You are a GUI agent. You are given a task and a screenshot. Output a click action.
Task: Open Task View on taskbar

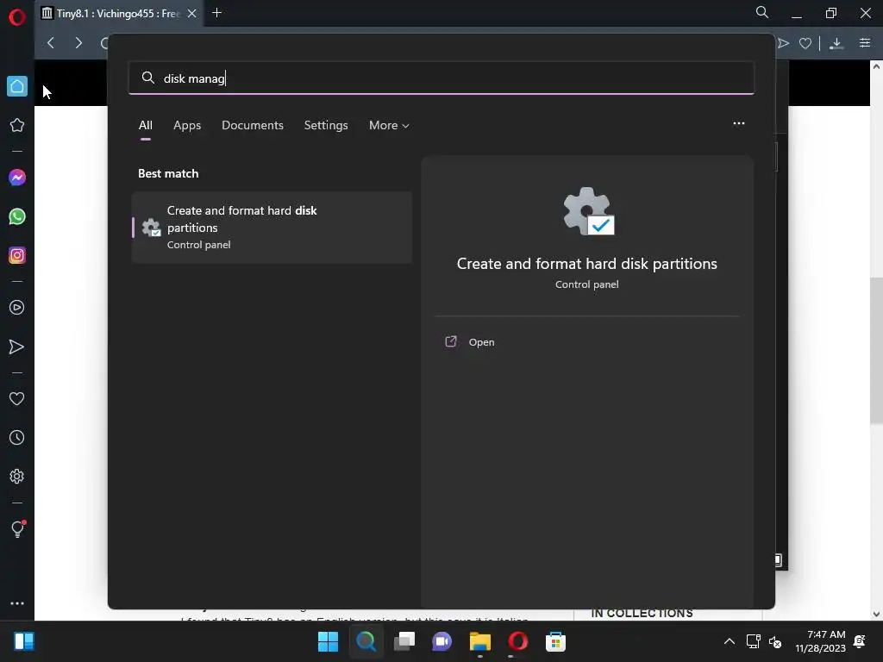tap(404, 641)
